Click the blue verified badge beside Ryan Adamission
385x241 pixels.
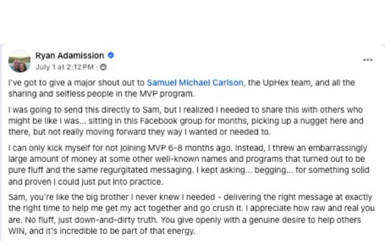(x=111, y=55)
